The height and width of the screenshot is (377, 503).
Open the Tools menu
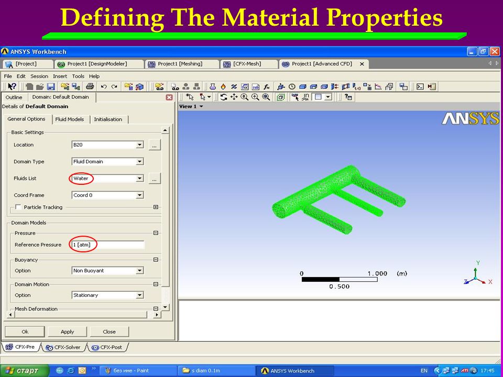click(x=78, y=76)
